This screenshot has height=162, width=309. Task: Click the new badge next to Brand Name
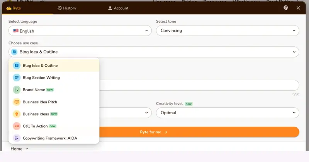50,90
